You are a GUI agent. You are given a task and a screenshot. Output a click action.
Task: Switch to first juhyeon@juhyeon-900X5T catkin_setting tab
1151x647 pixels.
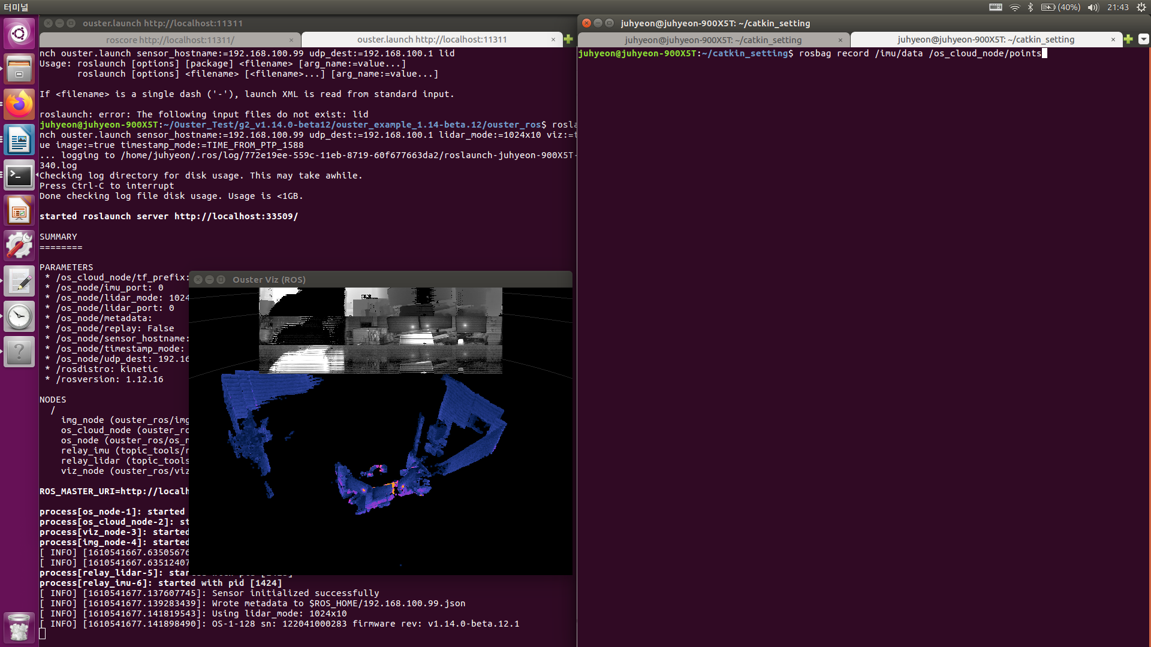pyautogui.click(x=713, y=40)
